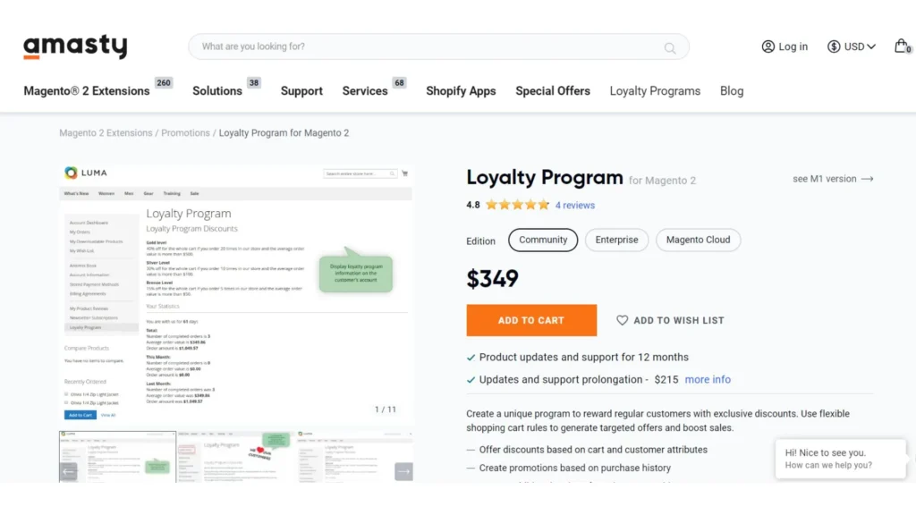Viewport: 916px width, 515px height.
Task: Expand the Solutions menu
Action: click(x=217, y=90)
